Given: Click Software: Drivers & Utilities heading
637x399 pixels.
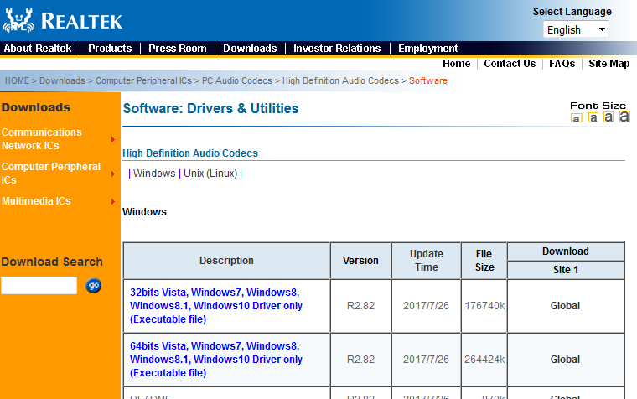Looking at the screenshot, I should [x=211, y=108].
